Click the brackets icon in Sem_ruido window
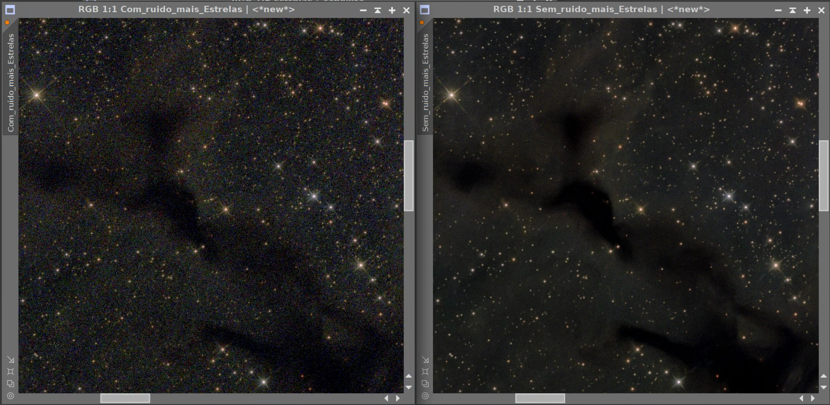The width and height of the screenshot is (830, 405). point(425,372)
